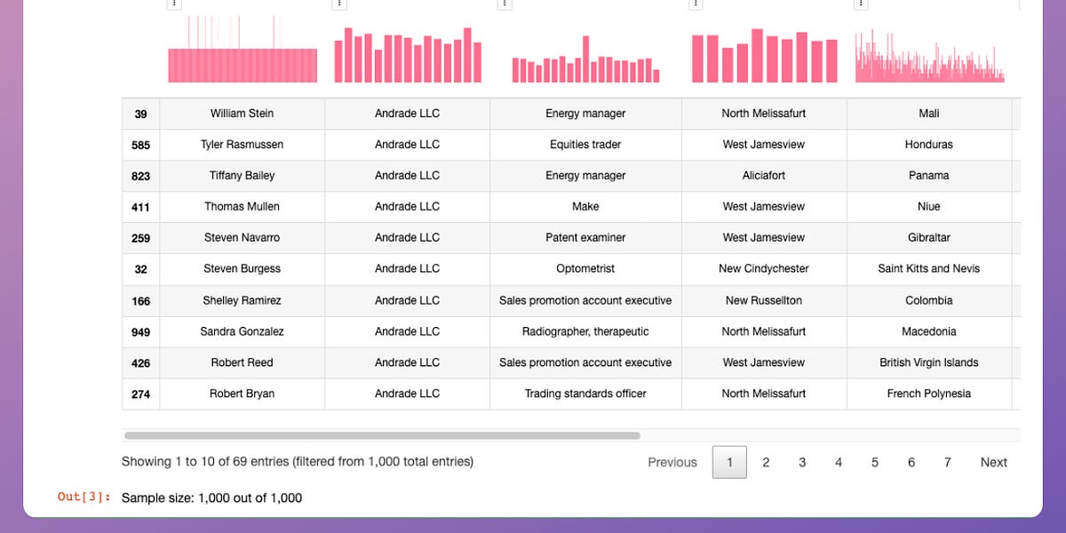This screenshot has height=533, width=1066.
Task: Open page 7 of the table
Action: point(947,462)
